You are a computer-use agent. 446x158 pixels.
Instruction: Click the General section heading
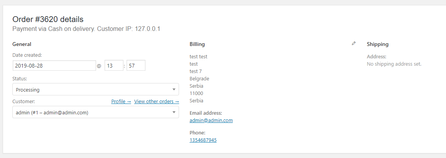pyautogui.click(x=22, y=44)
